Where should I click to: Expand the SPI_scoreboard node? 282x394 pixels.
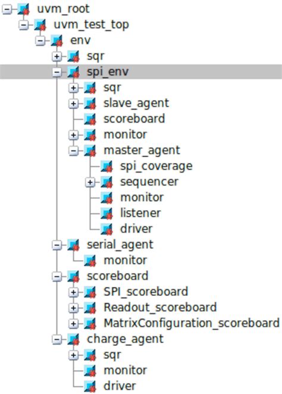73,292
